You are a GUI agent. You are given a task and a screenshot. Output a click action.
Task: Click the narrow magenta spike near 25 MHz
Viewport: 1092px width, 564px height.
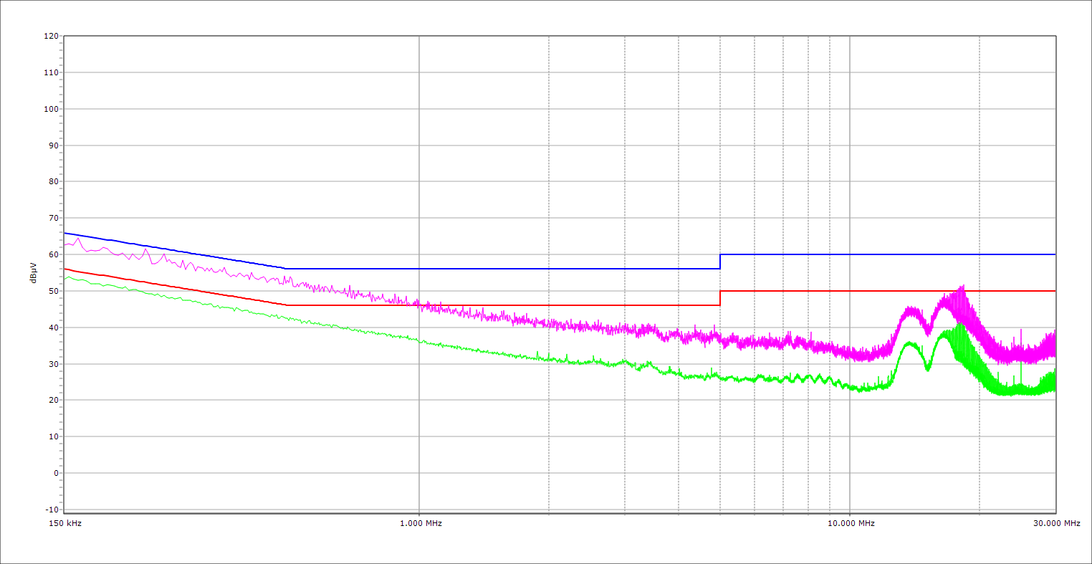[1021, 331]
